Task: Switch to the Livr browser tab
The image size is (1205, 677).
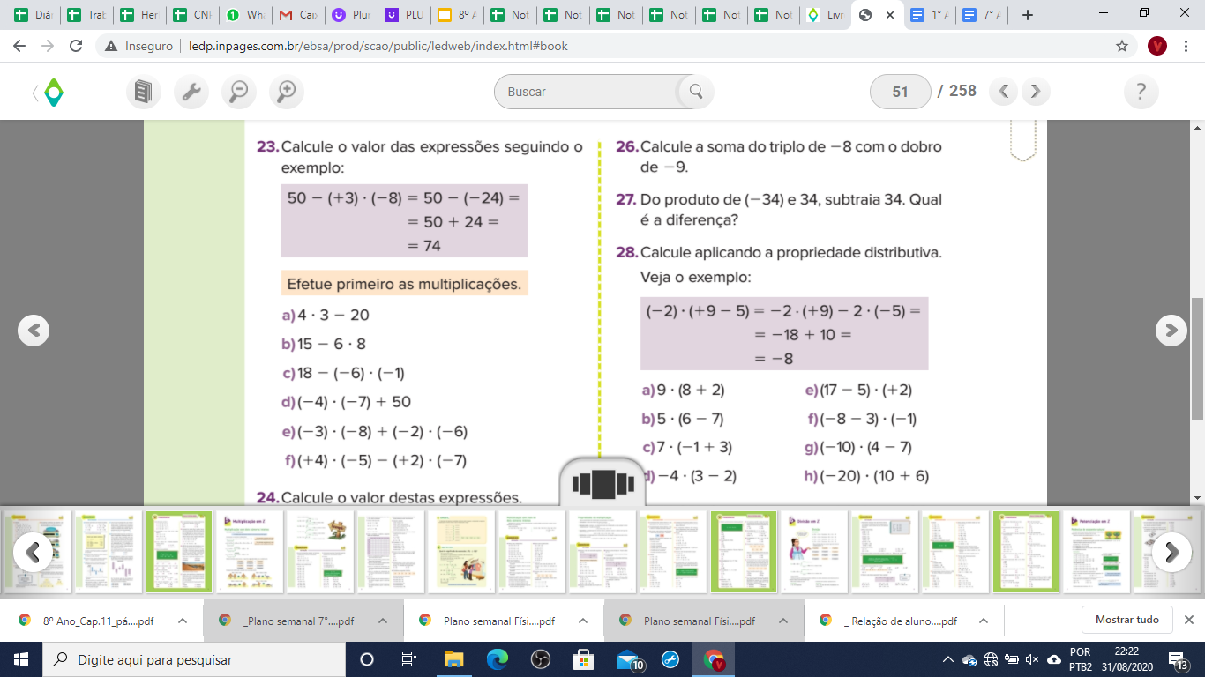Action: 826,15
